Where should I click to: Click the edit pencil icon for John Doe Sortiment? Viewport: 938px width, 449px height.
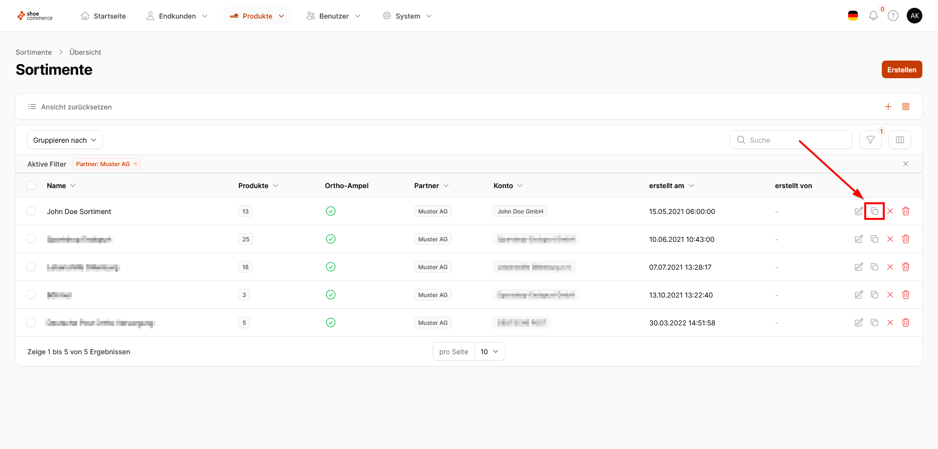(x=858, y=211)
